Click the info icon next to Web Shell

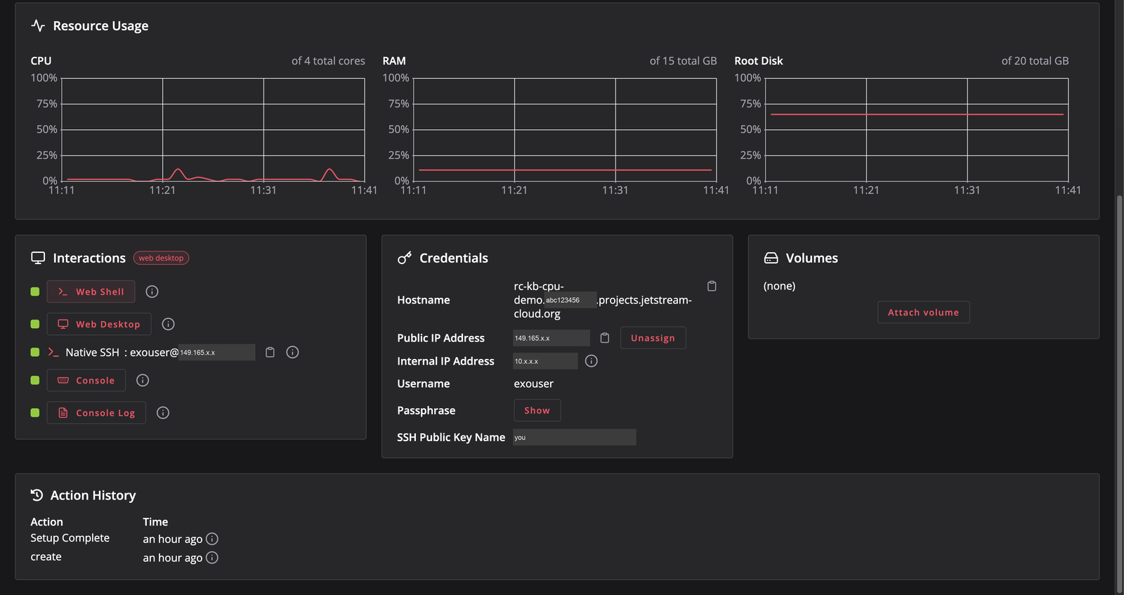(x=152, y=292)
